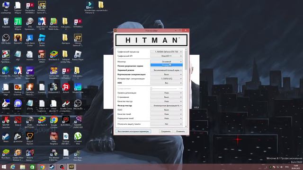Collapse the Монитор dropdown box
The image size is (303, 170).
pyautogui.click(x=166, y=62)
